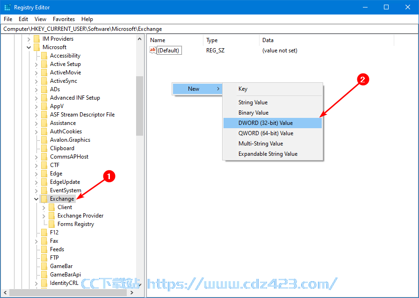Sort by the Type column header

click(231, 40)
